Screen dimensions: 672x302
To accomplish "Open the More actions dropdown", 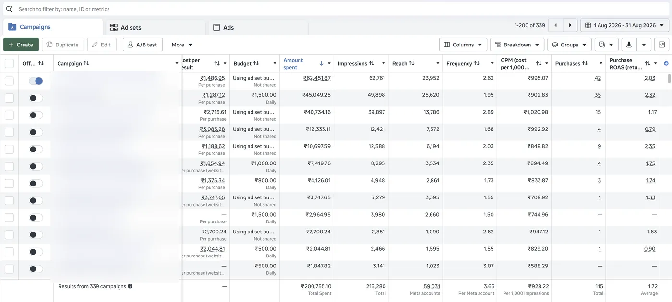I will tap(182, 45).
